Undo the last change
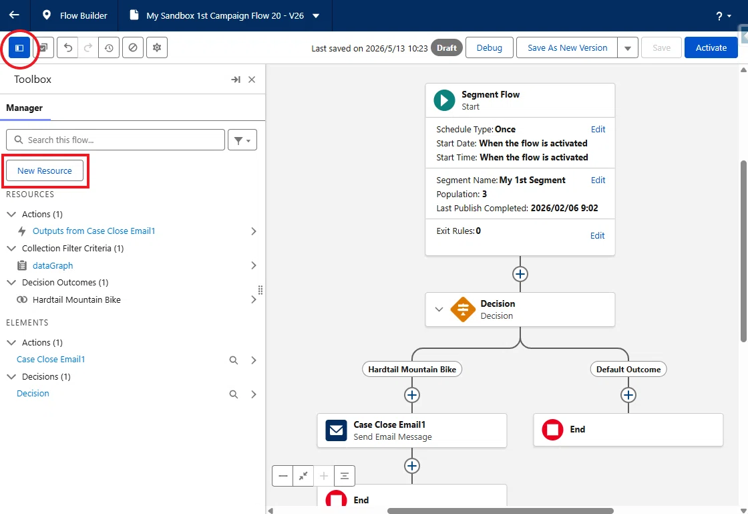The image size is (748, 514). [x=67, y=47]
